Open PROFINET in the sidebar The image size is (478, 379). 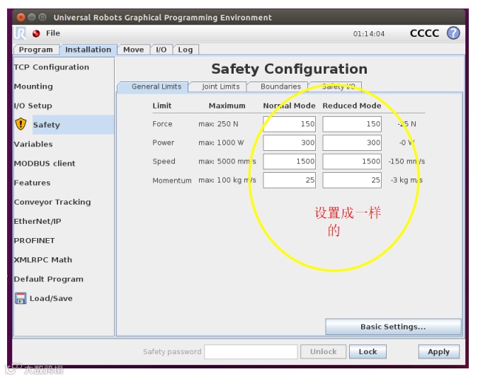click(34, 241)
